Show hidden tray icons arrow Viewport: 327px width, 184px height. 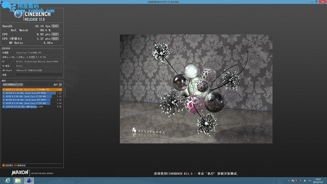289,181
